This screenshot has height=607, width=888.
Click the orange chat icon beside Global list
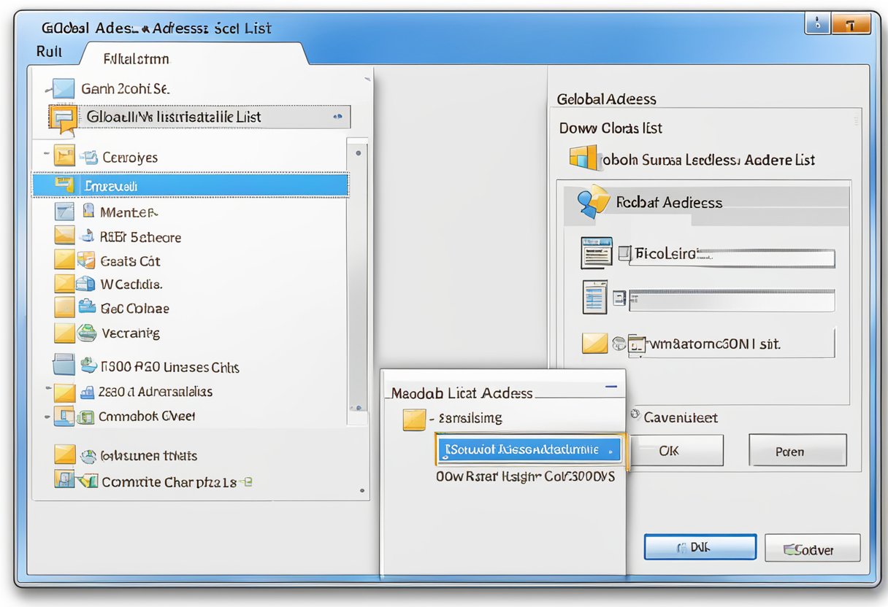click(x=62, y=118)
